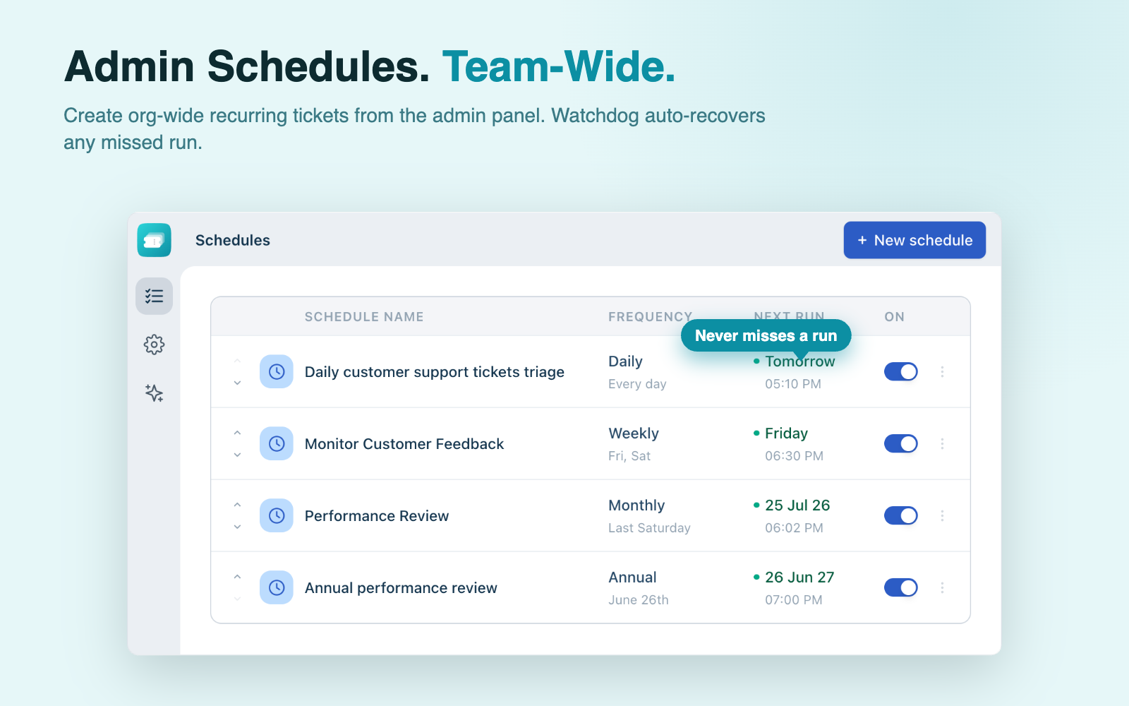
Task: Click 'Friday' next run value
Action: [x=786, y=433]
